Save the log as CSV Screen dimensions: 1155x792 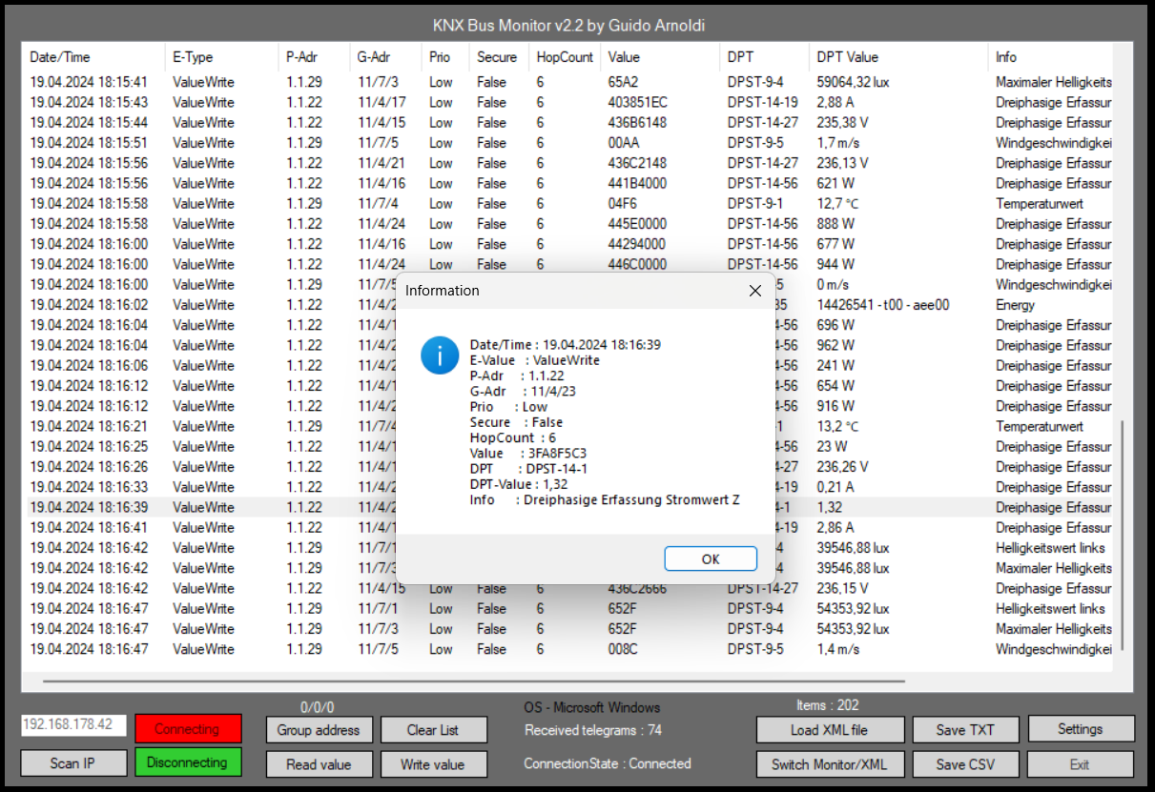965,762
